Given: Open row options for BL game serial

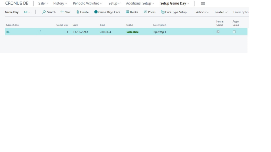Looking at the screenshot, I should 40,32.
